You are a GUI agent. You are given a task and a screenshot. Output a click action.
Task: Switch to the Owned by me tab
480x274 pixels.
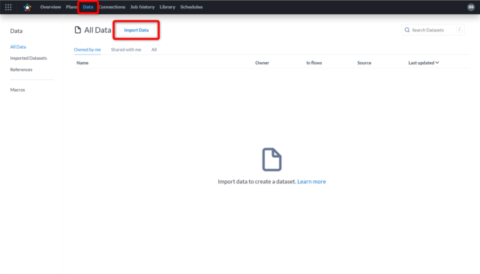(87, 49)
